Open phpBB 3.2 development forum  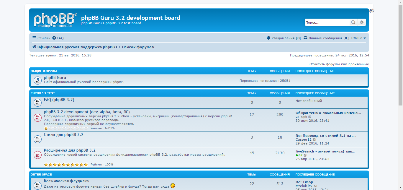(87, 112)
